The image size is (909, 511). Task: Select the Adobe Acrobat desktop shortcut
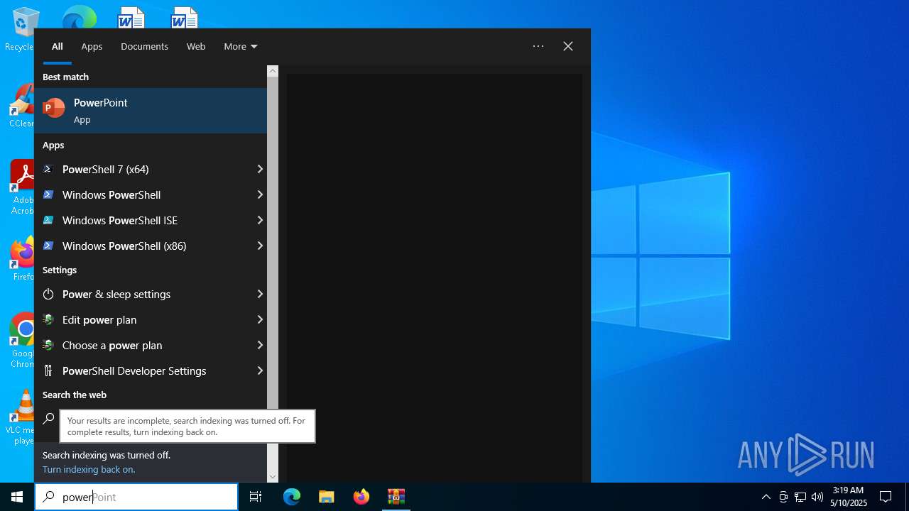tap(23, 187)
